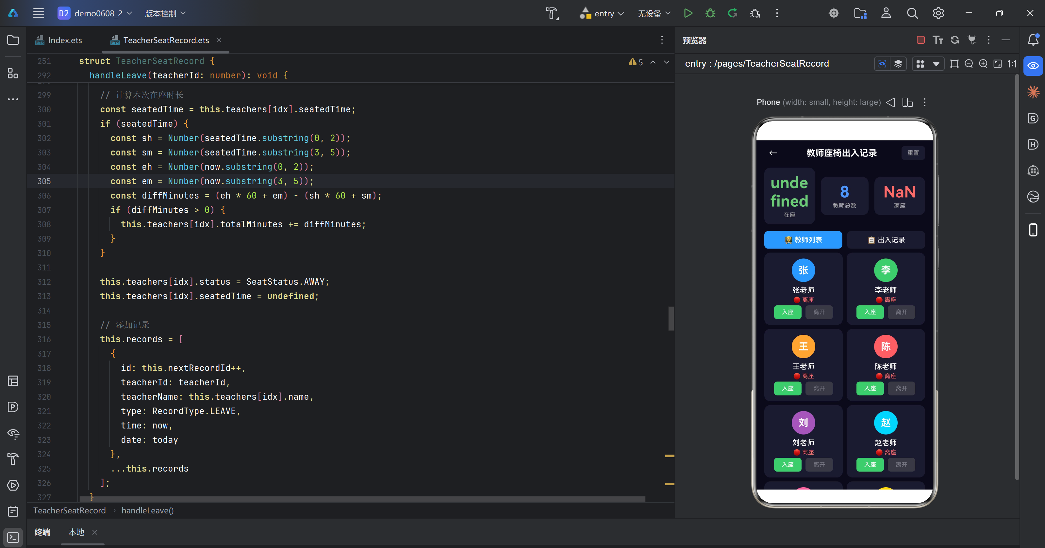Image resolution: width=1045 pixels, height=548 pixels.
Task: Open the demo0608_2 project dropdown
Action: click(x=95, y=13)
